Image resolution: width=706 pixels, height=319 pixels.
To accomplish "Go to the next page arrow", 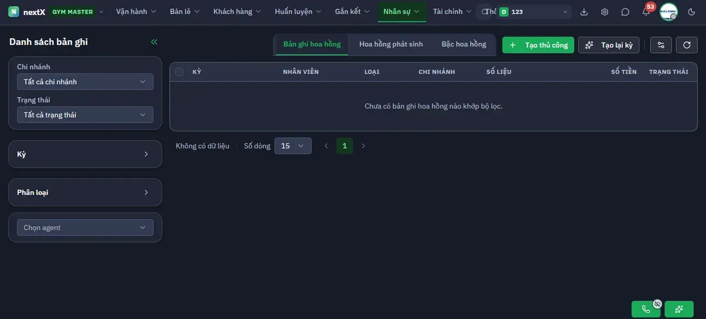I will (363, 146).
